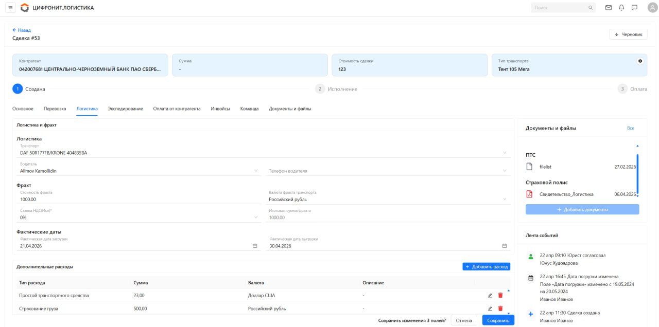Switch to the 'Экспедирование' tab

click(125, 108)
